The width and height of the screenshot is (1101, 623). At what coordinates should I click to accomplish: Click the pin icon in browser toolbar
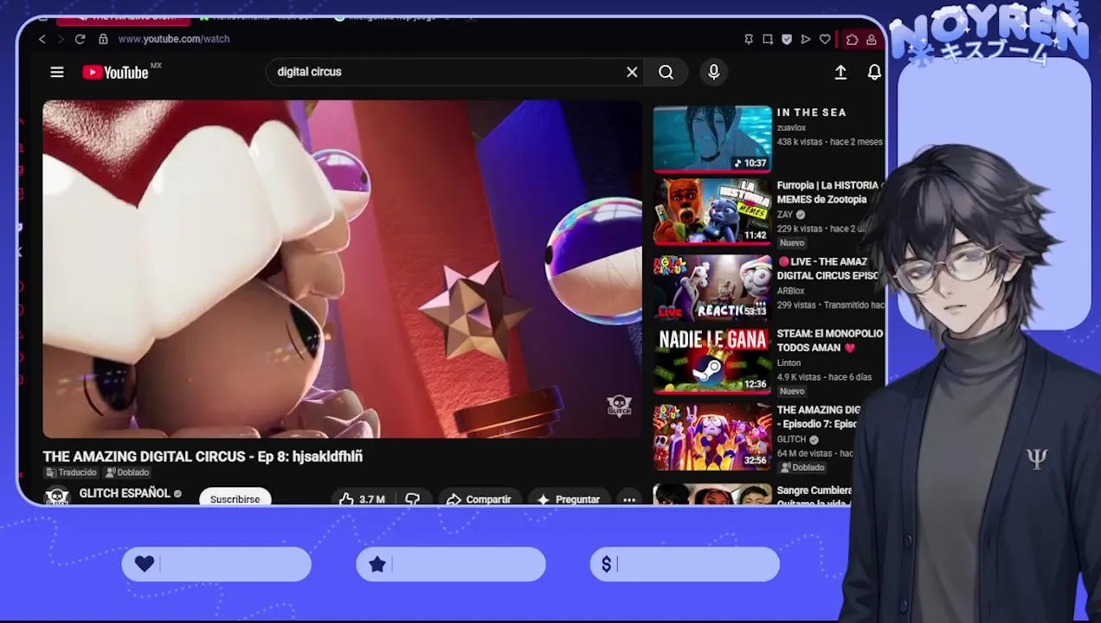749,39
